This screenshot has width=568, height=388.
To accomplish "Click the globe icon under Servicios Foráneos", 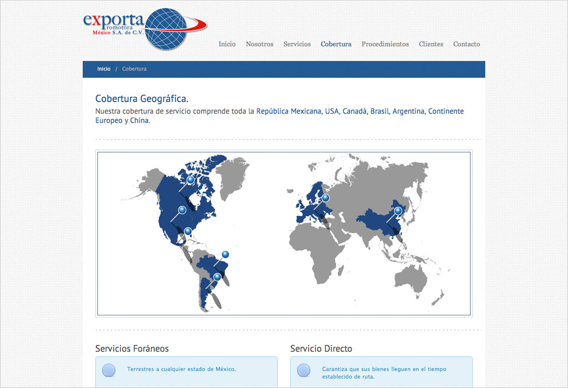I will [x=109, y=370].
